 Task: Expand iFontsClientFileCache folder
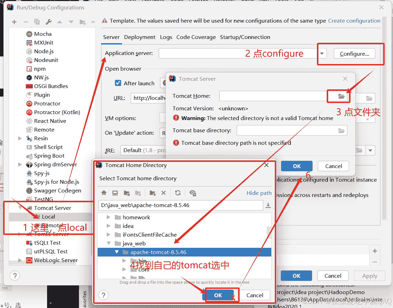click(108, 235)
